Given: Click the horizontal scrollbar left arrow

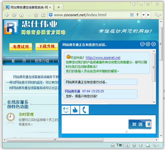Looking at the screenshot, I should (5, 140).
